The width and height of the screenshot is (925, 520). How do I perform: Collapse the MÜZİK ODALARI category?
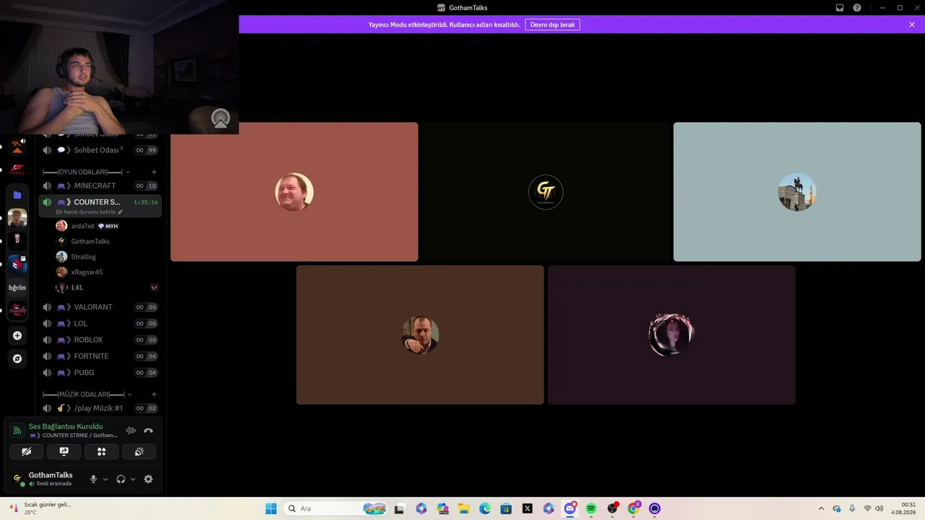87,394
